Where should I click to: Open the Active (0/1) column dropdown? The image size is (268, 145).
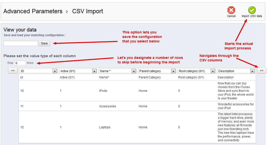pos(78,71)
